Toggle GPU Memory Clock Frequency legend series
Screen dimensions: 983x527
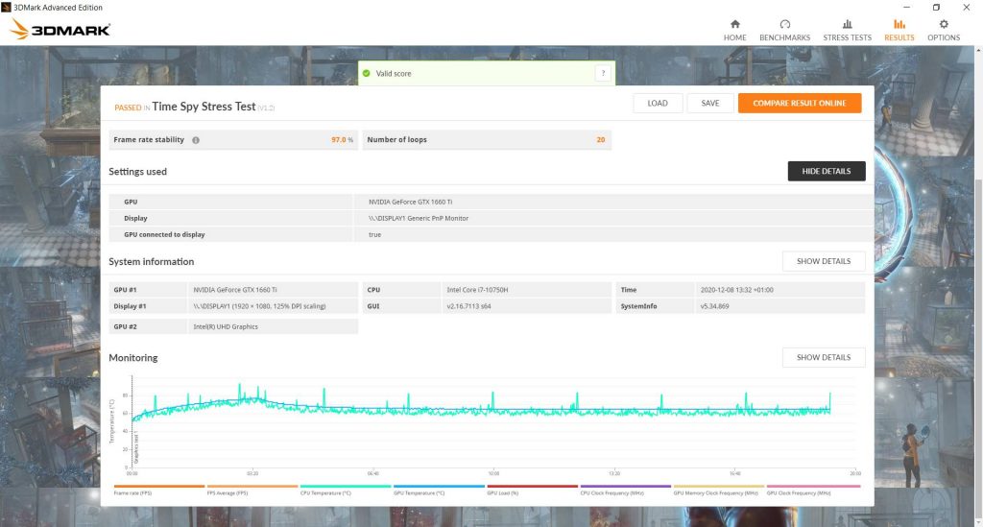pos(718,490)
